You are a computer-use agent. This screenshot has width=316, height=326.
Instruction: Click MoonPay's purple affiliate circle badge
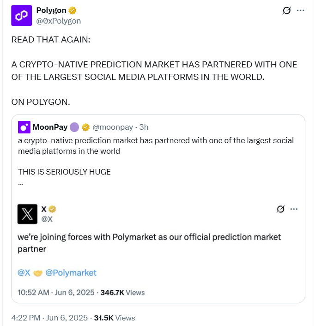click(x=74, y=127)
